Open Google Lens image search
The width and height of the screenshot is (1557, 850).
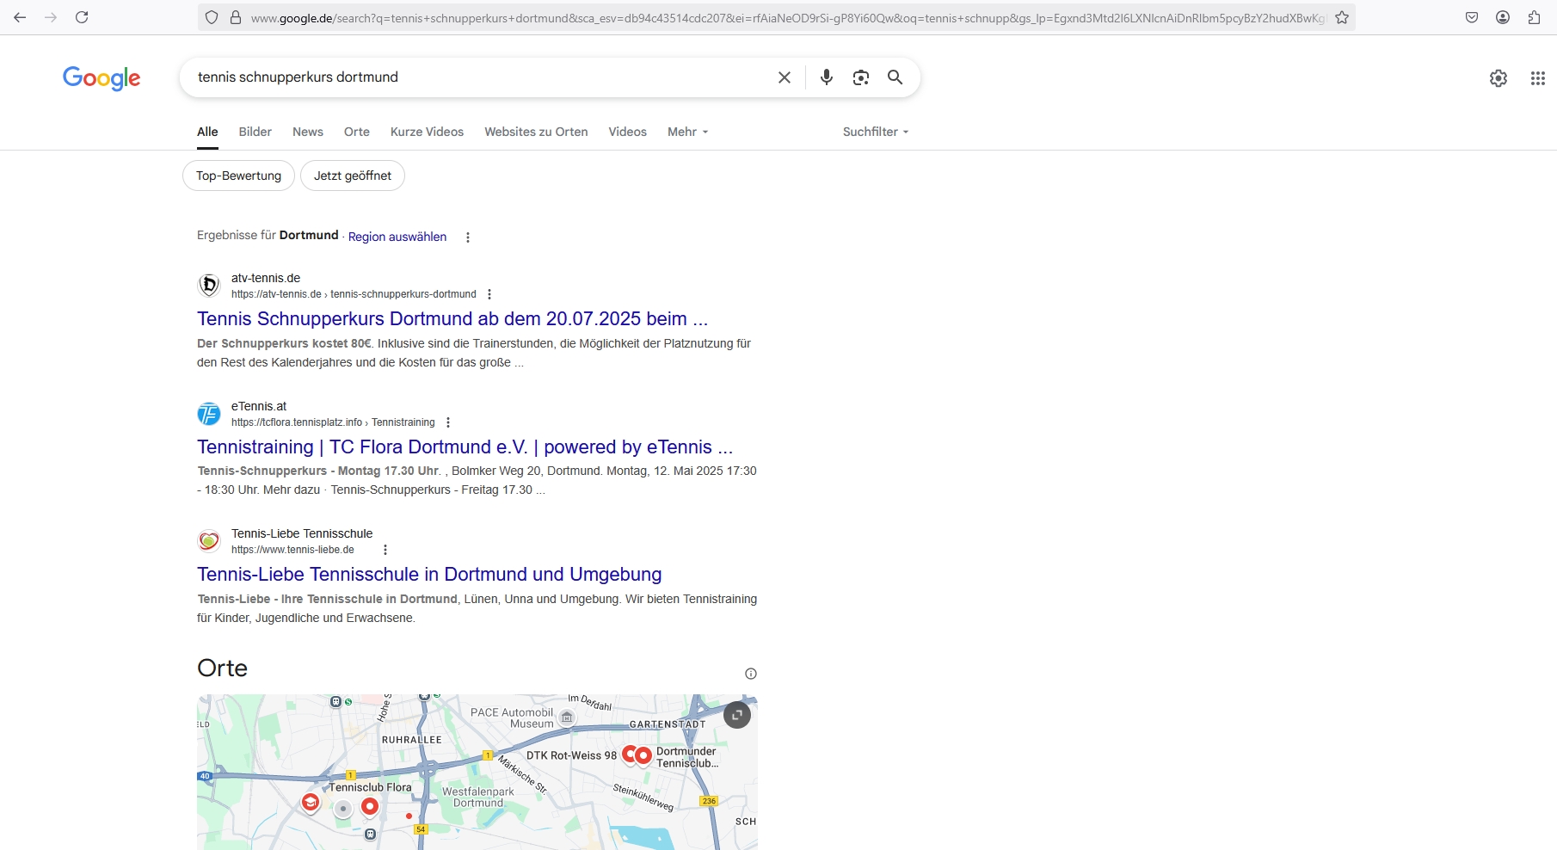click(860, 77)
